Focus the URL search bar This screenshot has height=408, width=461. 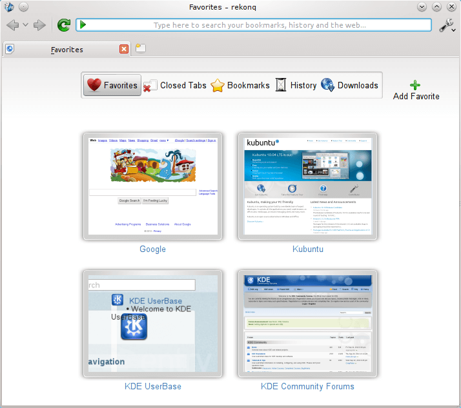click(258, 25)
